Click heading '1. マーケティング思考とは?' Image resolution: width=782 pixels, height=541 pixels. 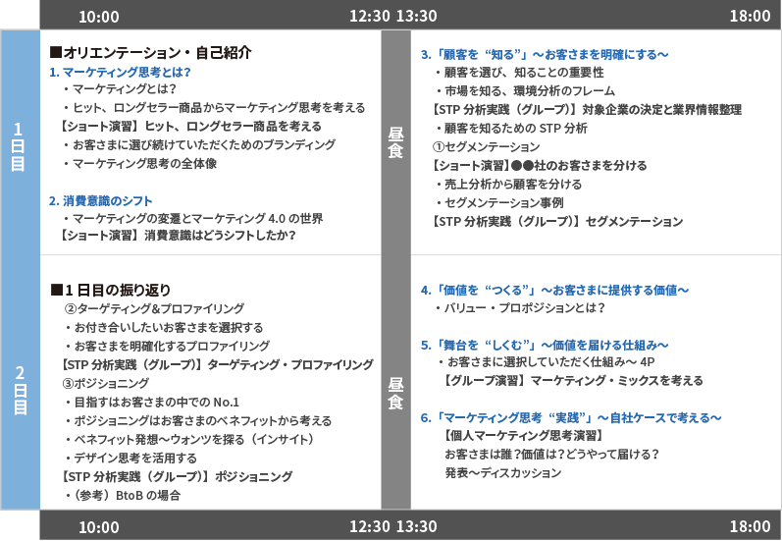point(120,72)
